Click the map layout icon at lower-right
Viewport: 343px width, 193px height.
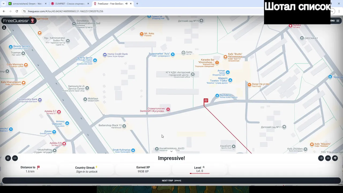pyautogui.click(x=335, y=158)
